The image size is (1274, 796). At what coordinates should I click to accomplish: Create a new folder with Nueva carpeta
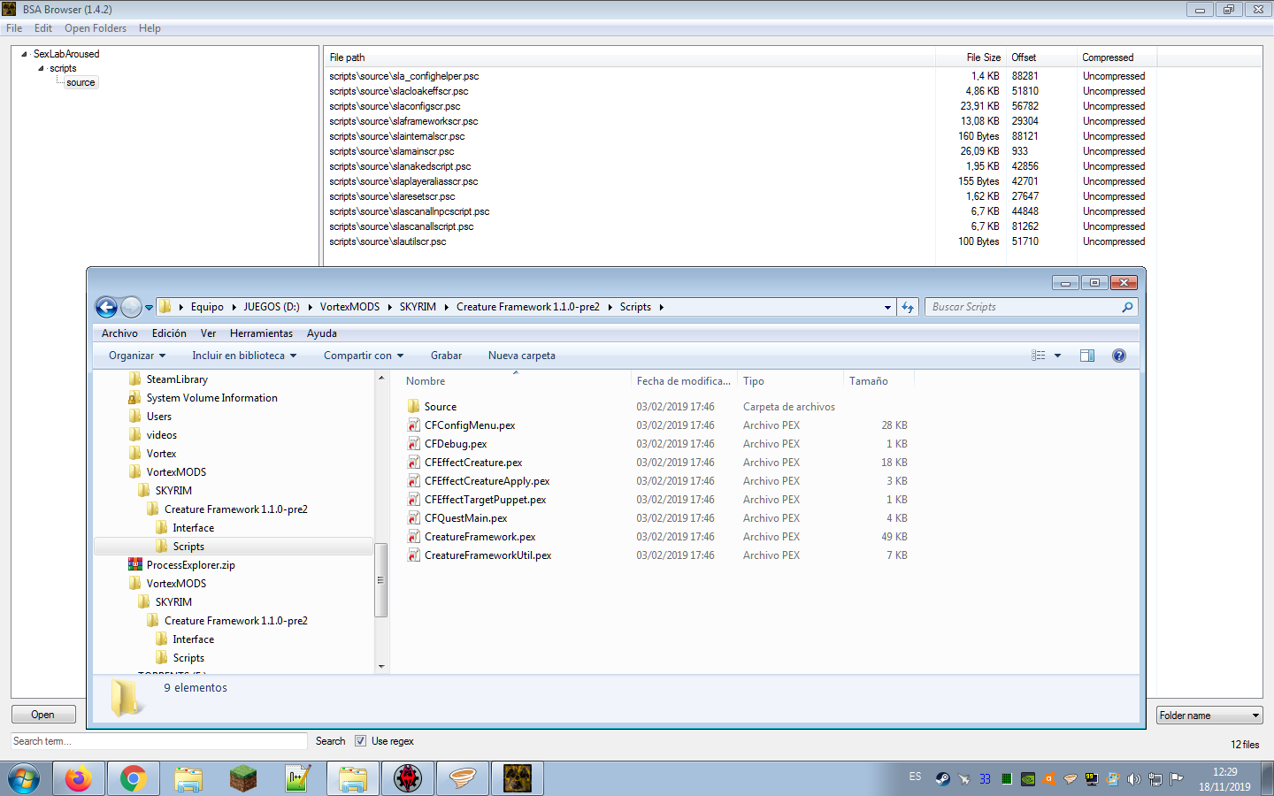tap(522, 356)
